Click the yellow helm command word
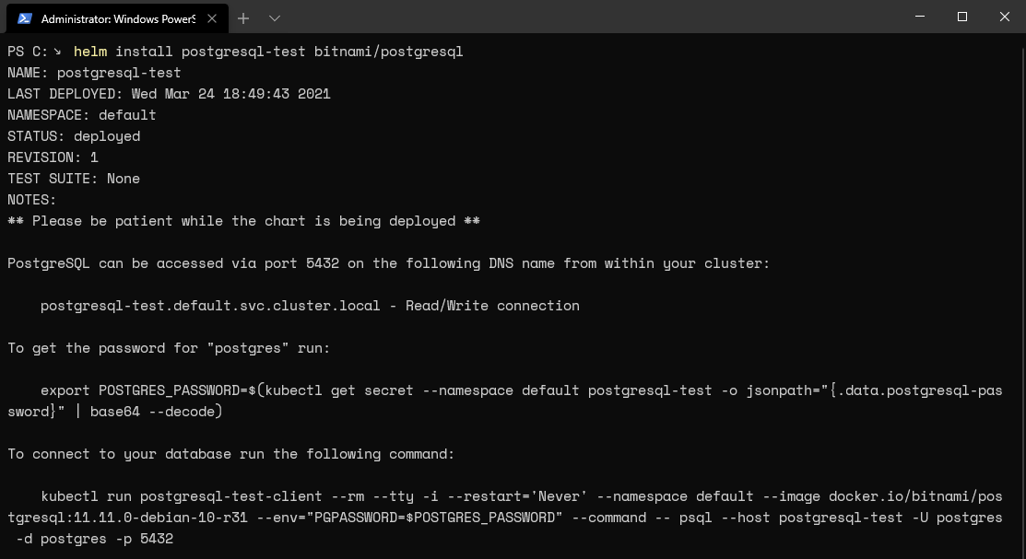The width and height of the screenshot is (1026, 559). 90,52
